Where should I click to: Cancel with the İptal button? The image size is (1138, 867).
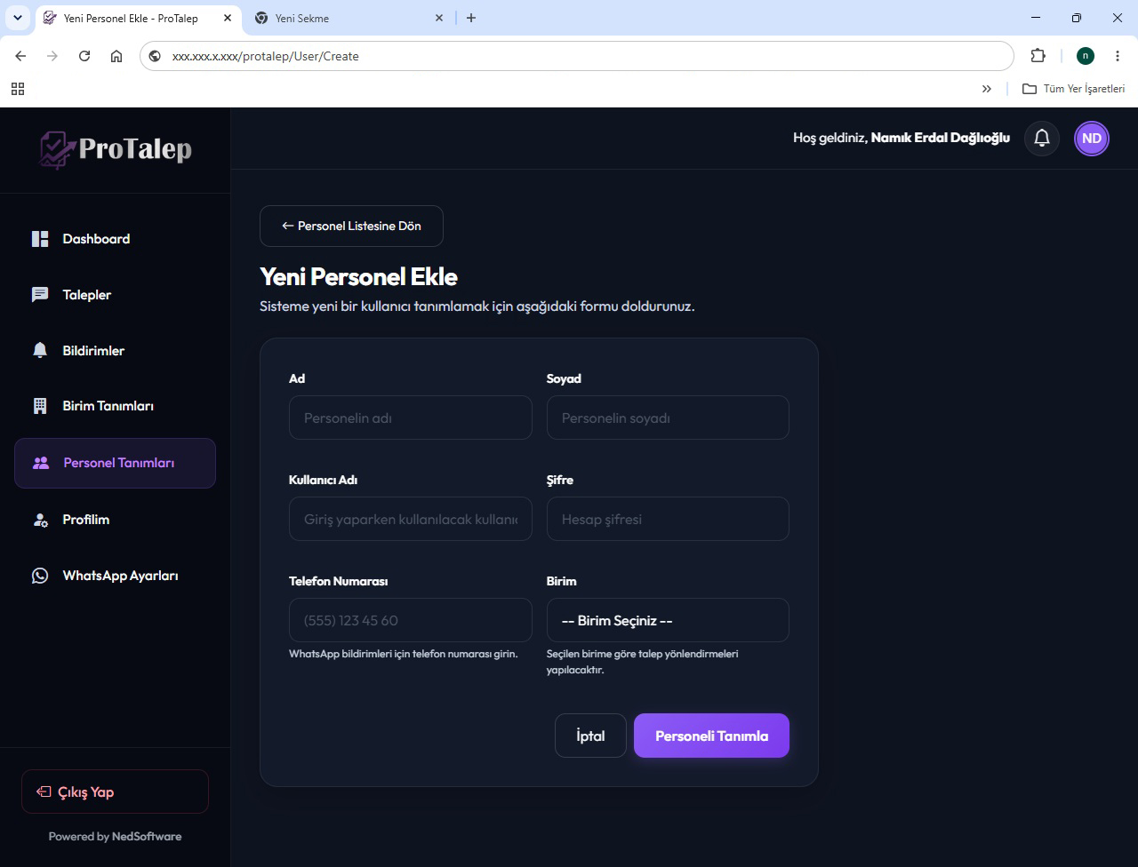[590, 736]
